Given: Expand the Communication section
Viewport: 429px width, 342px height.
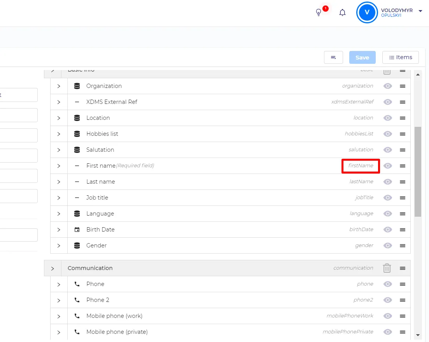Looking at the screenshot, I should coord(53,269).
